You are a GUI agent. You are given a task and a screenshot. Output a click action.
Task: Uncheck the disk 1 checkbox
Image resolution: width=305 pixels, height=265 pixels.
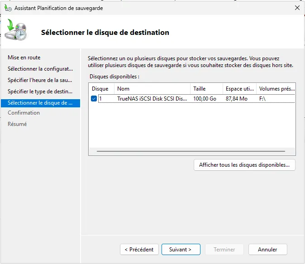94,99
